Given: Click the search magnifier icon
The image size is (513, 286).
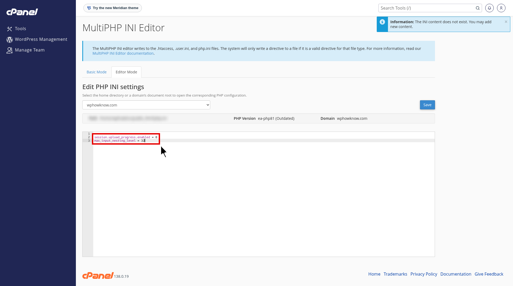Looking at the screenshot, I should coord(477,8).
